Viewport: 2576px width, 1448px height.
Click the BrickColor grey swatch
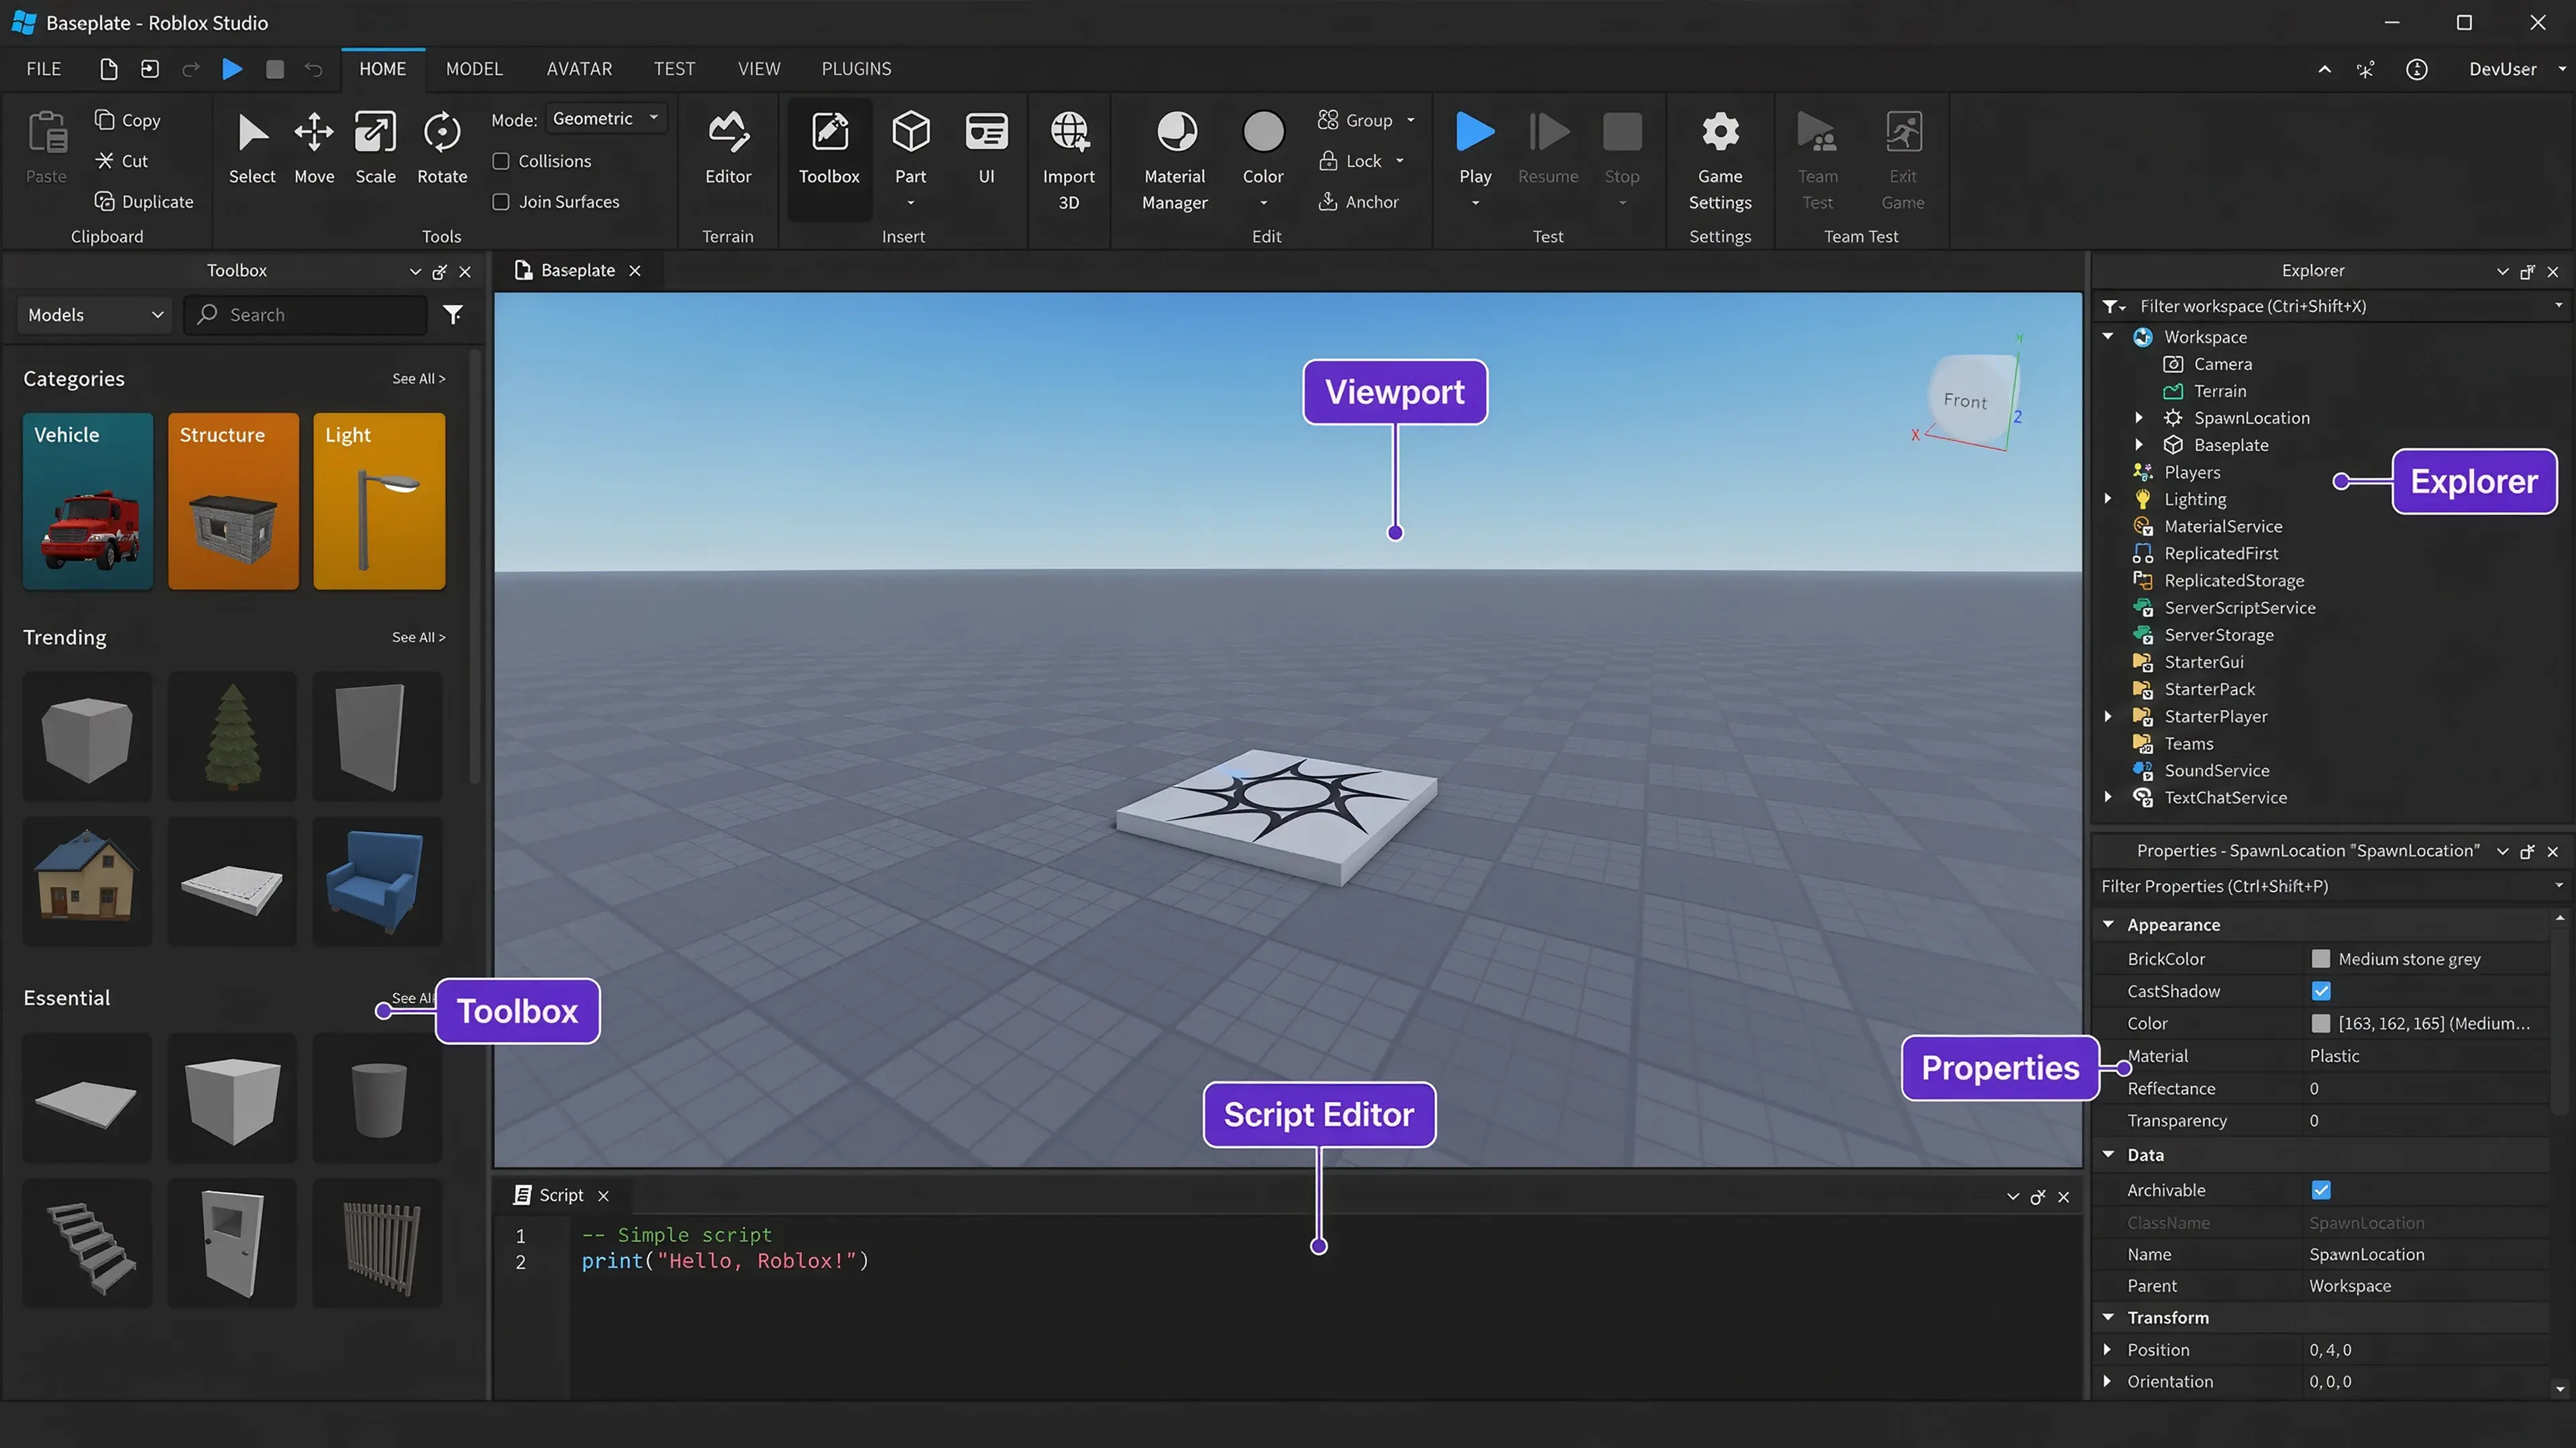click(x=2321, y=959)
